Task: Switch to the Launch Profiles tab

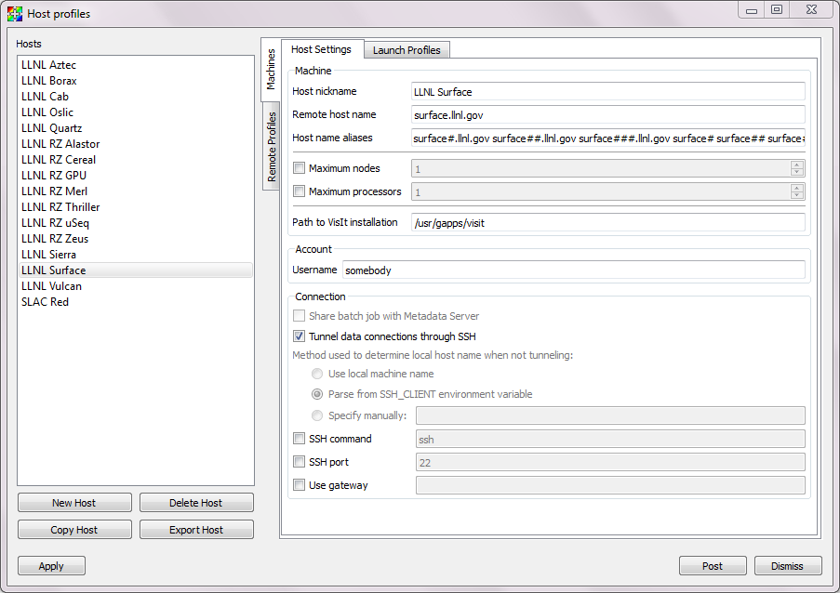Action: (x=407, y=50)
